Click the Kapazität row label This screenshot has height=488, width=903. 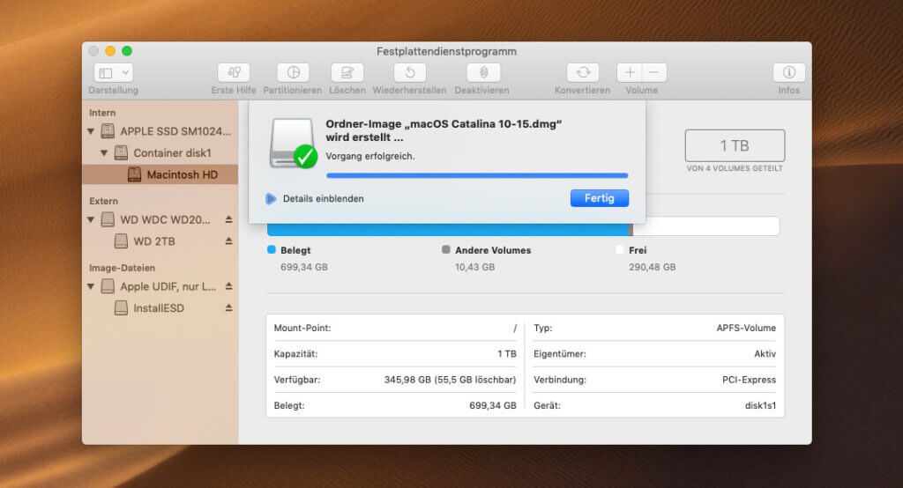point(295,354)
